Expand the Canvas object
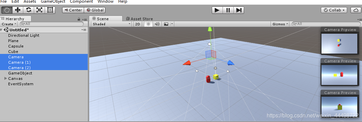Viewport: 362px width, 122px height. coord(5,79)
